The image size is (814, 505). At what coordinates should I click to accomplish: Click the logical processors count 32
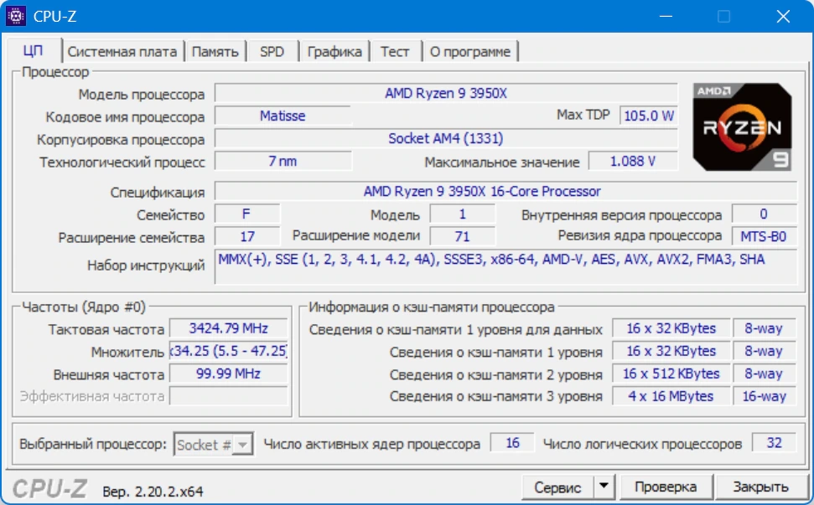pos(774,443)
